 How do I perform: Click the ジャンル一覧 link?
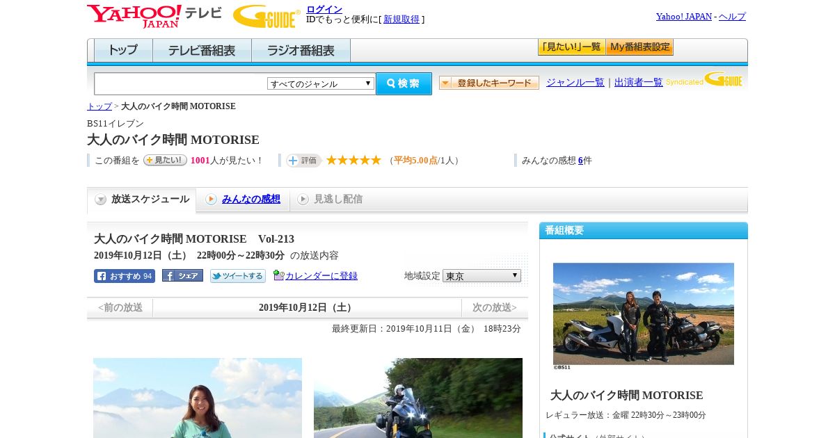pyautogui.click(x=575, y=82)
